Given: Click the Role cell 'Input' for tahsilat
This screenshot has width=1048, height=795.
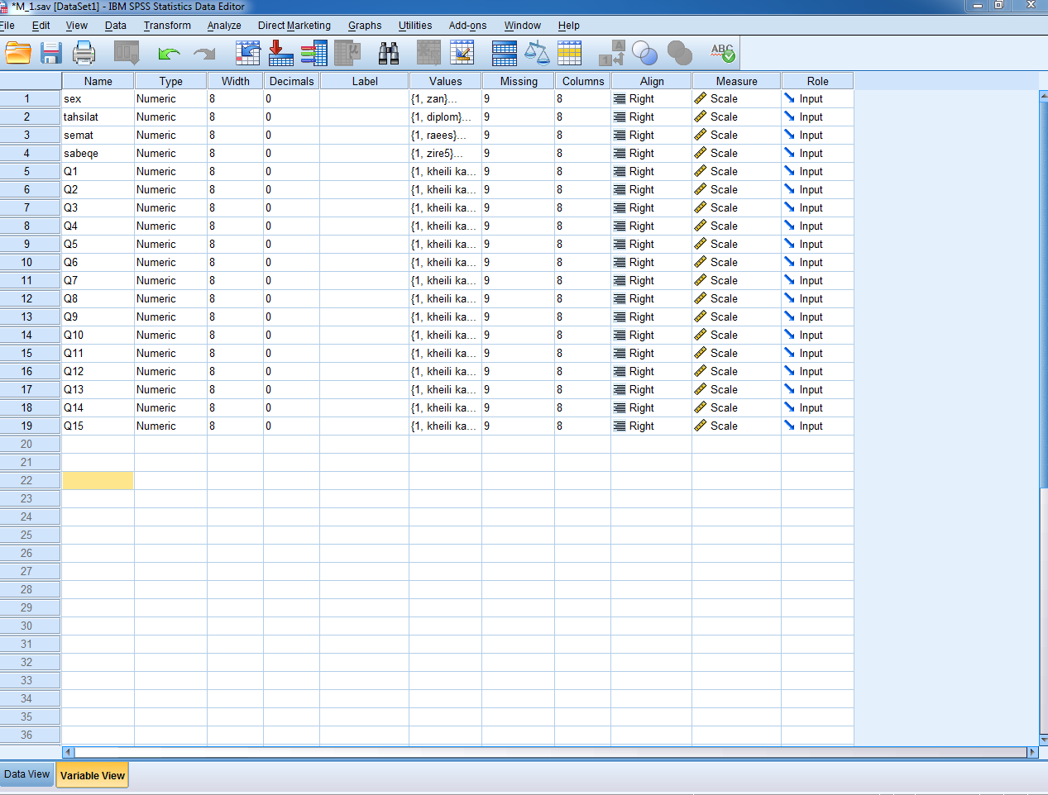Looking at the screenshot, I should [817, 117].
